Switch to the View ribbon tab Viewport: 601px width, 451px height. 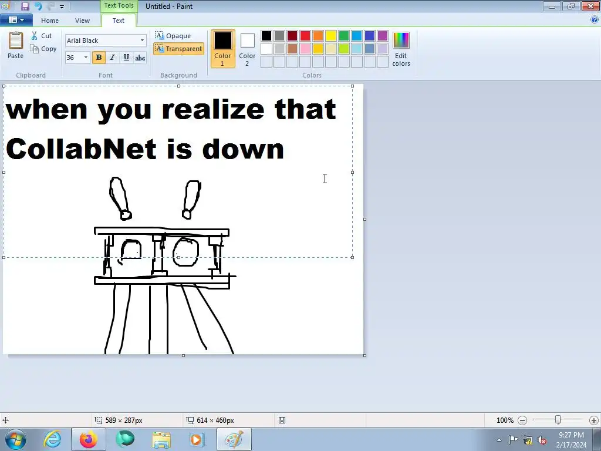pyautogui.click(x=82, y=21)
